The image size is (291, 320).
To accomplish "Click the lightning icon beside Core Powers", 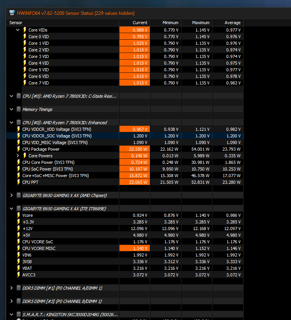I will coord(25,156).
